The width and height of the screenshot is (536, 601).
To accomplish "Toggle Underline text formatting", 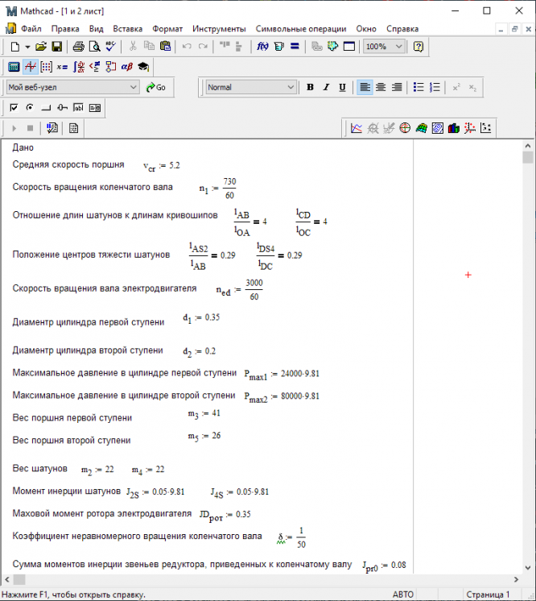I will tap(342, 87).
